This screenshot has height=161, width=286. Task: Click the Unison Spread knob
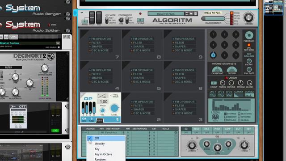click(240, 83)
